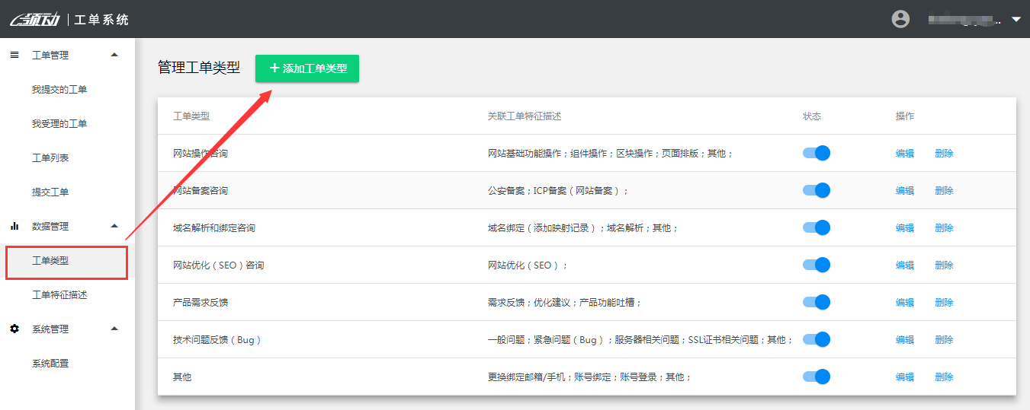Screen dimensions: 1030x410
Task: Click the user avatar icon in header
Action: 900,19
